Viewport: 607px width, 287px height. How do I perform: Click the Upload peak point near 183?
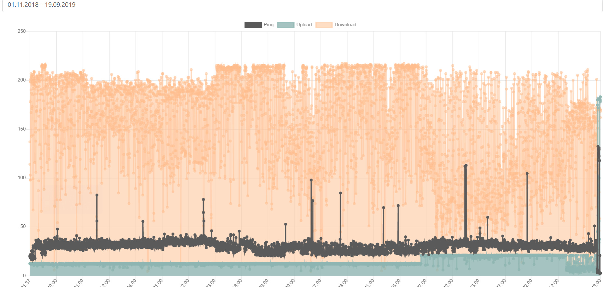[600, 97]
